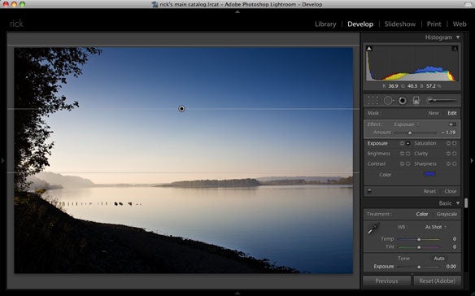Click the 'rick' identity plate text
The height and width of the screenshot is (296, 475).
tap(16, 24)
